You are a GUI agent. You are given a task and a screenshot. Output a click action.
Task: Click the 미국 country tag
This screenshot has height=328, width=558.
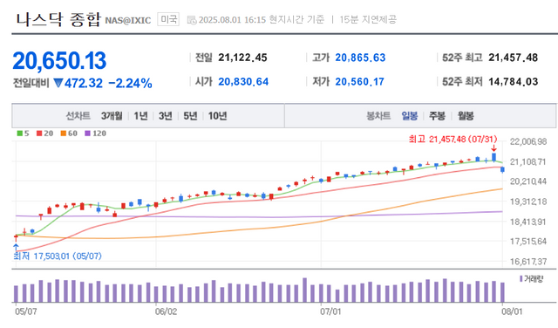168,19
